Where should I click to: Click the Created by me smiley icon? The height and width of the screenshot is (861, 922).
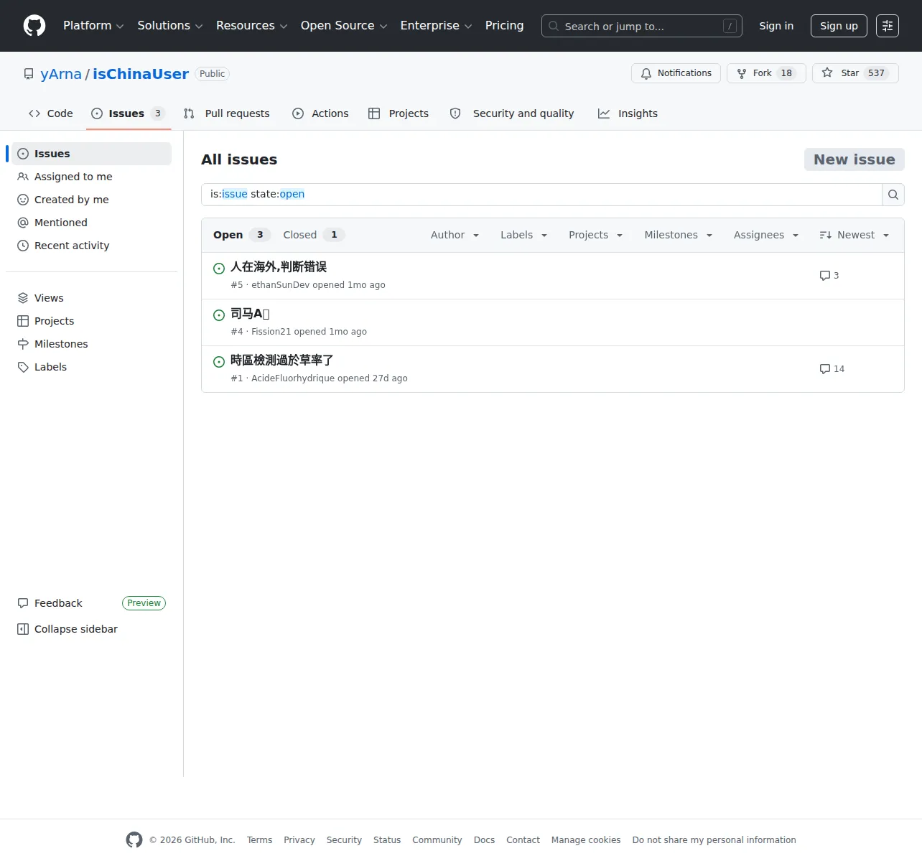coord(23,200)
